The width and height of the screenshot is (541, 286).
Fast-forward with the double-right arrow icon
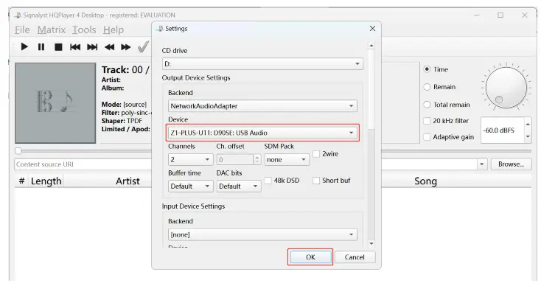[x=126, y=47]
